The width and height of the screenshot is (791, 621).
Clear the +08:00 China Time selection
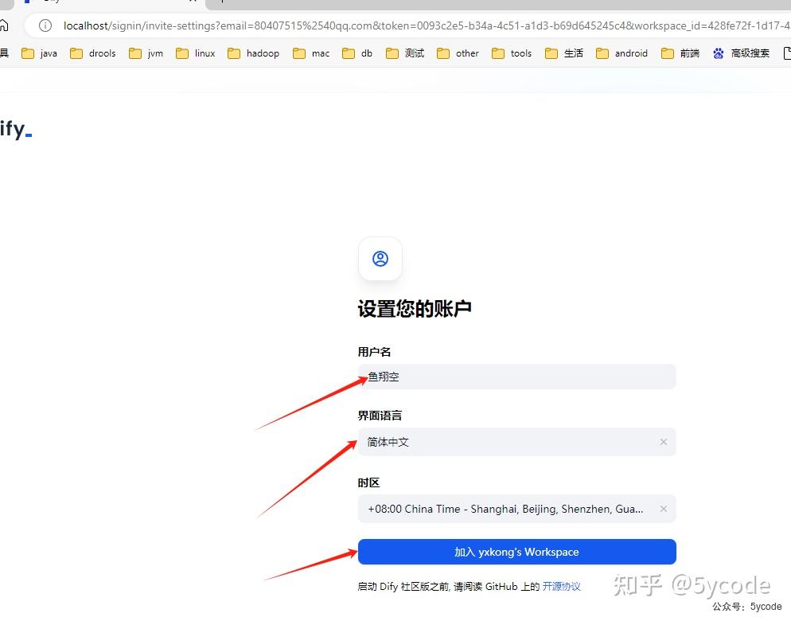pos(664,509)
